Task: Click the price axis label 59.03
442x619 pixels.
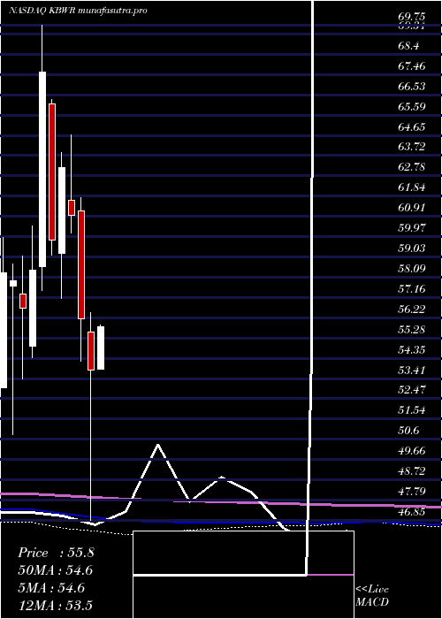Action: pos(412,248)
